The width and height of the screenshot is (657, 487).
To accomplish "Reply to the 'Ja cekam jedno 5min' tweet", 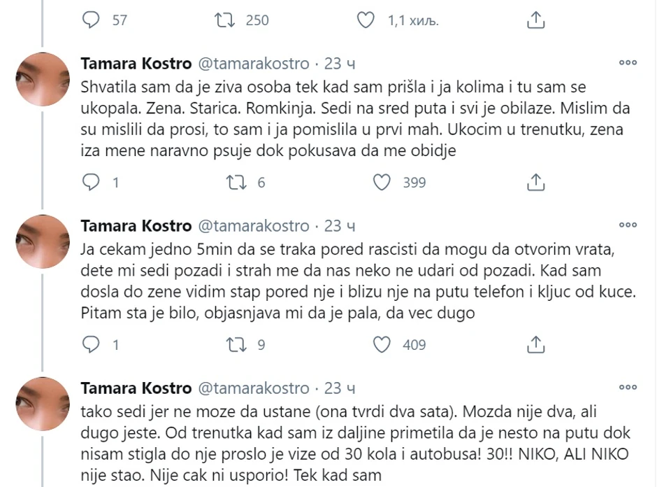I will [x=92, y=344].
